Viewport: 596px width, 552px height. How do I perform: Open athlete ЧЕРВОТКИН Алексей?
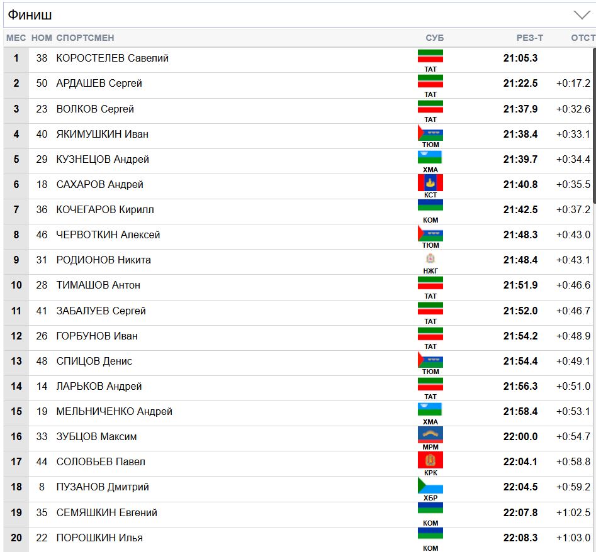tap(108, 235)
